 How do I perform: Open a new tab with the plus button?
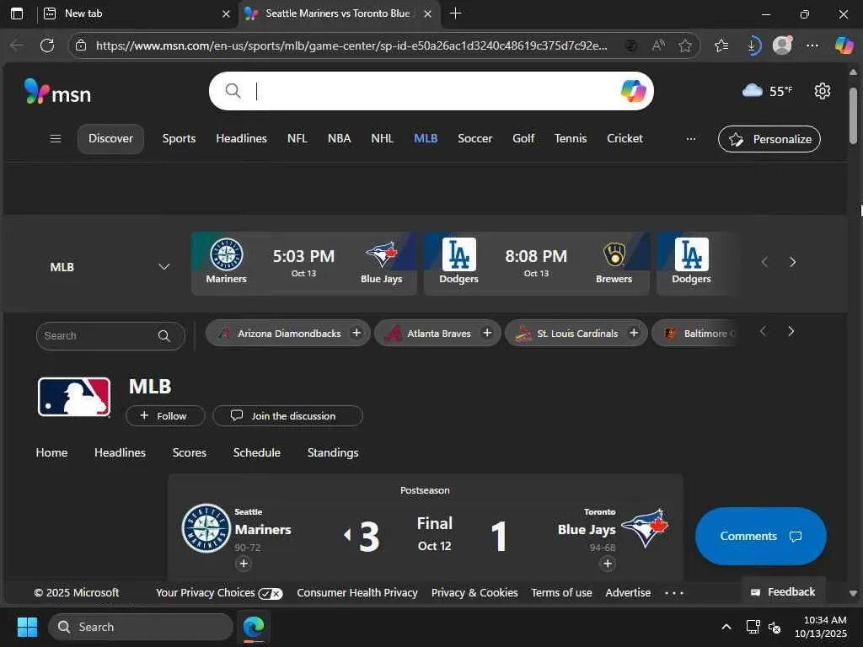(x=455, y=13)
